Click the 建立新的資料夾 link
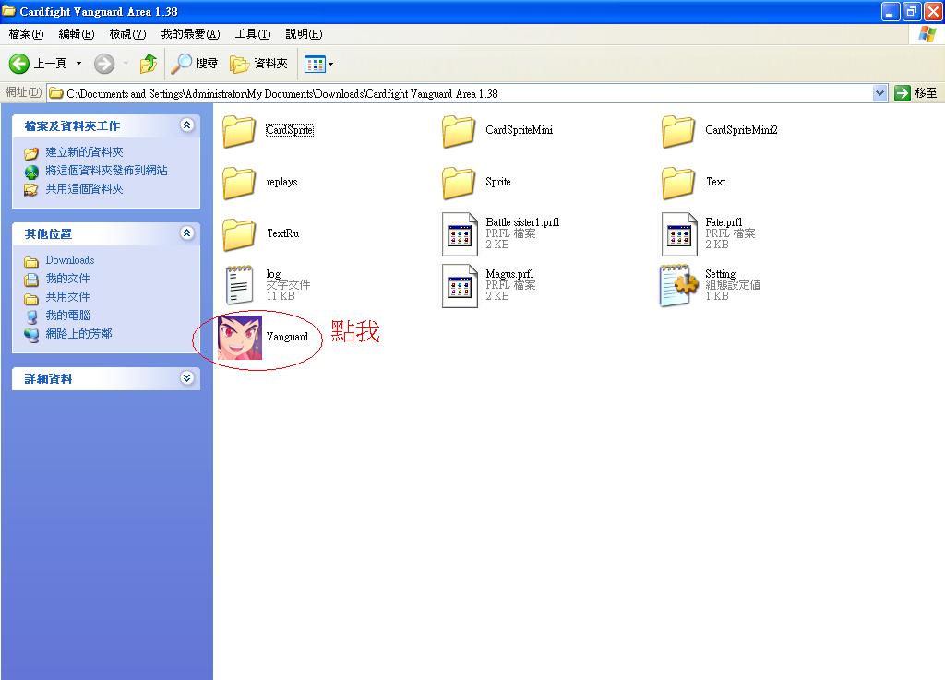Image resolution: width=945 pixels, height=680 pixels. click(84, 152)
